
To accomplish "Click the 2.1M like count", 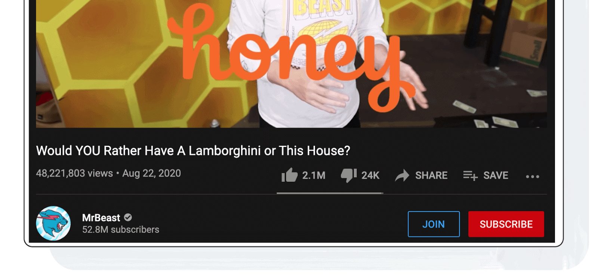I will click(x=314, y=175).
